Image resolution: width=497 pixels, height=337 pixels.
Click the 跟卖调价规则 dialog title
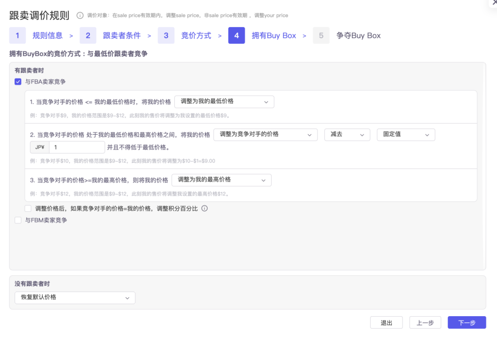tap(39, 16)
